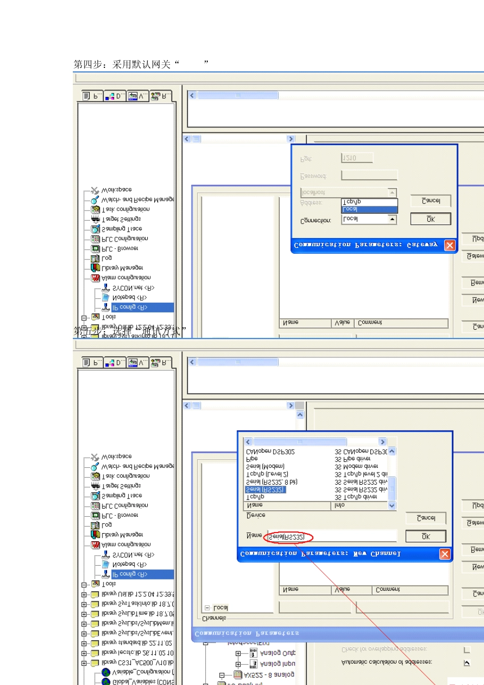
Task: Switch to R... tab in Gateway screenshot
Action: pos(160,96)
